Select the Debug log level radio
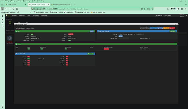The image size is (188, 109). click(128, 34)
